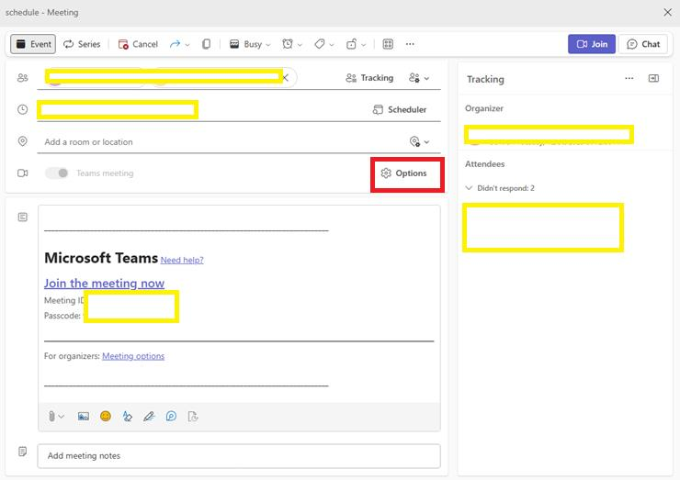
Task: Open meeting Options with gear icon
Action: 403,173
